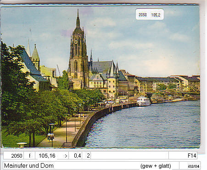Click the two pedestrians on the walkway
The image size is (207, 170).
(x=50, y=137)
